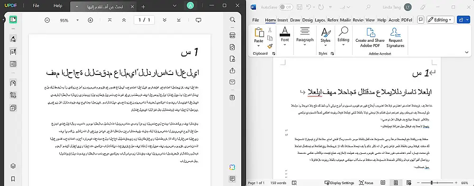The image size is (474, 186).
Task: Select the Comment highlighter tool in UPDF
Action: [x=13, y=39]
